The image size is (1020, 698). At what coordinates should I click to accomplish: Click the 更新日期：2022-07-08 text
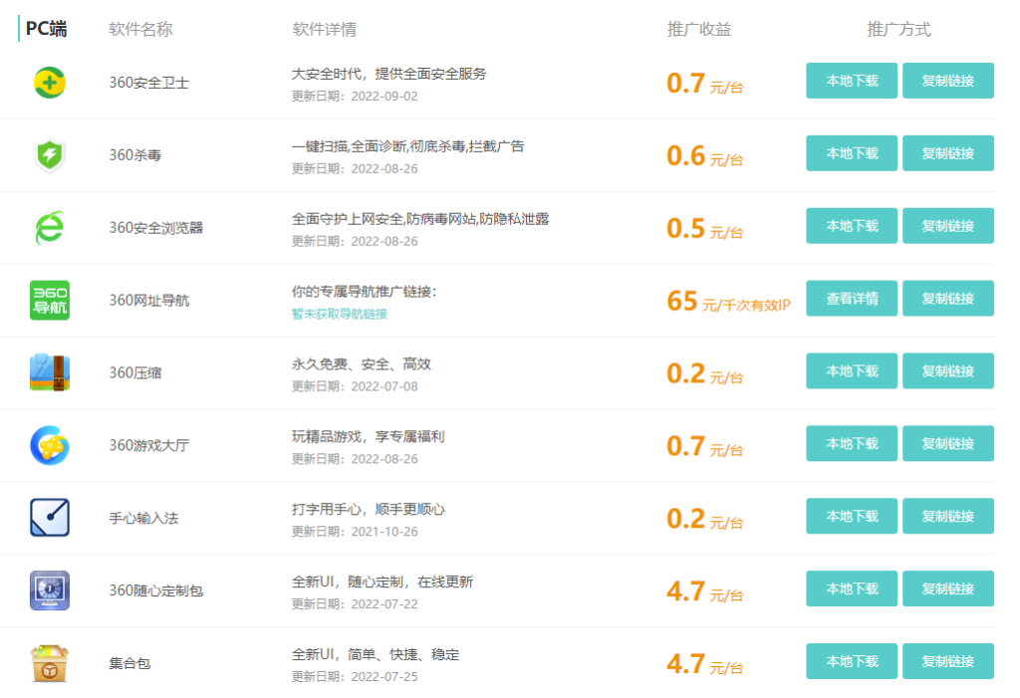(x=355, y=386)
